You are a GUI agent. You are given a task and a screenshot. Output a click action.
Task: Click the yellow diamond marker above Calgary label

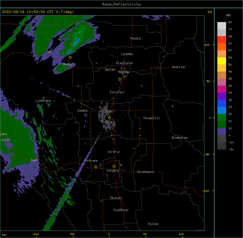(x=114, y=166)
